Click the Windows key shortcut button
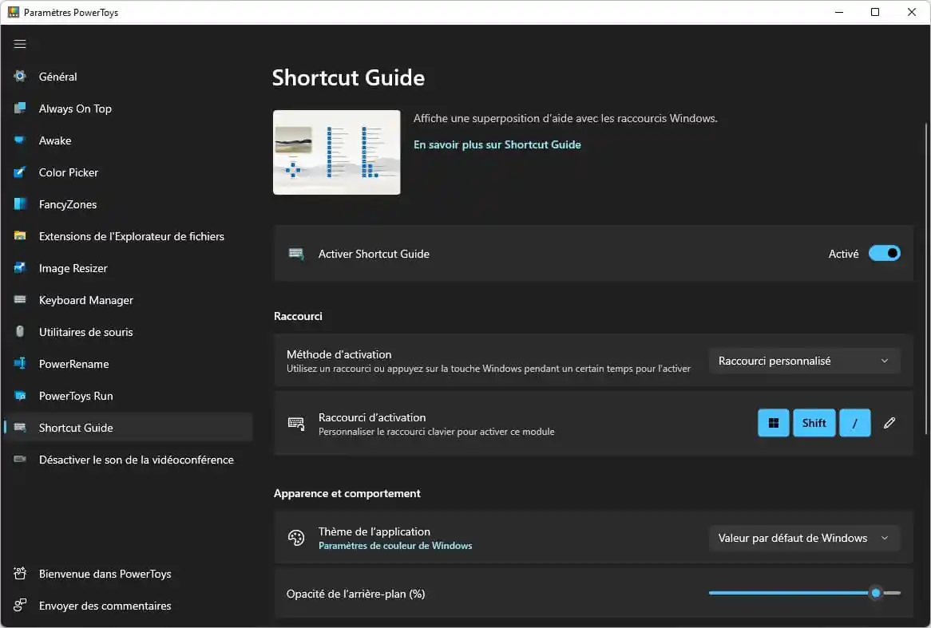 [773, 423]
